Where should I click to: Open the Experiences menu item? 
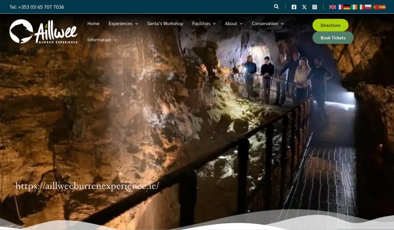pos(120,24)
